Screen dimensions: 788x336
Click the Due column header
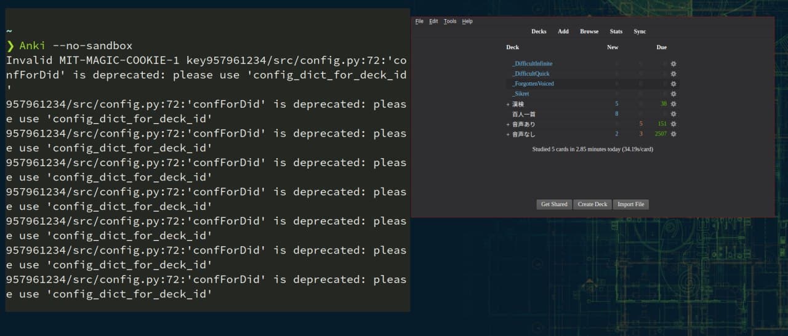[x=661, y=47]
